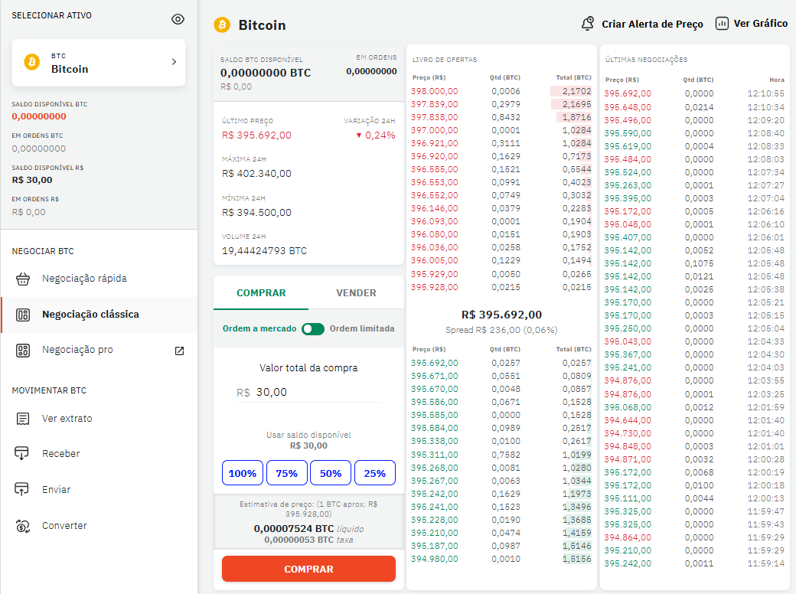Click the red 0,00000000 BTC sidebar balance

click(39, 116)
